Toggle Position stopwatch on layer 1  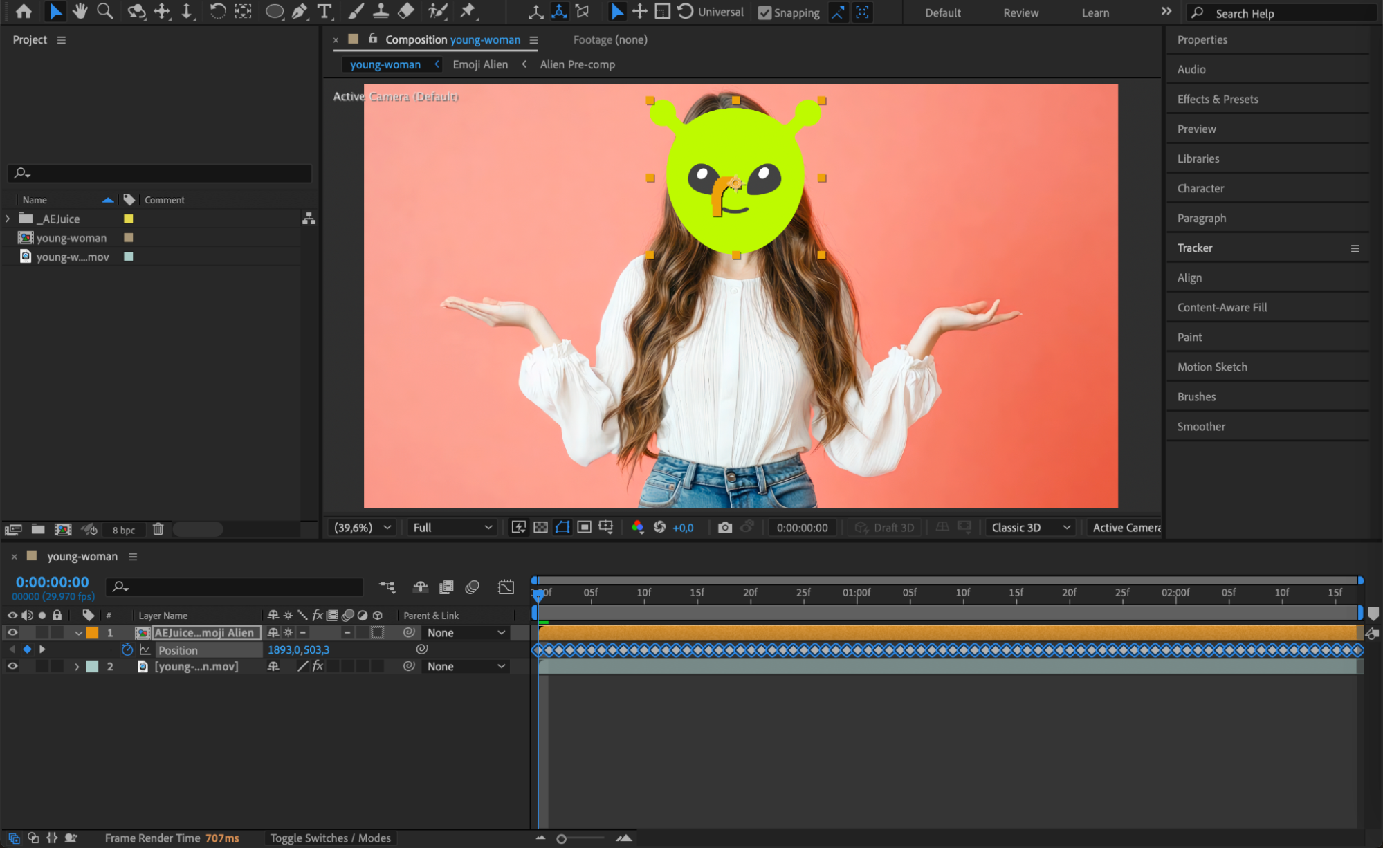[x=127, y=649]
